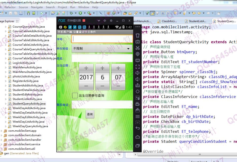Decrease the year with minus below 2017

(86, 86)
